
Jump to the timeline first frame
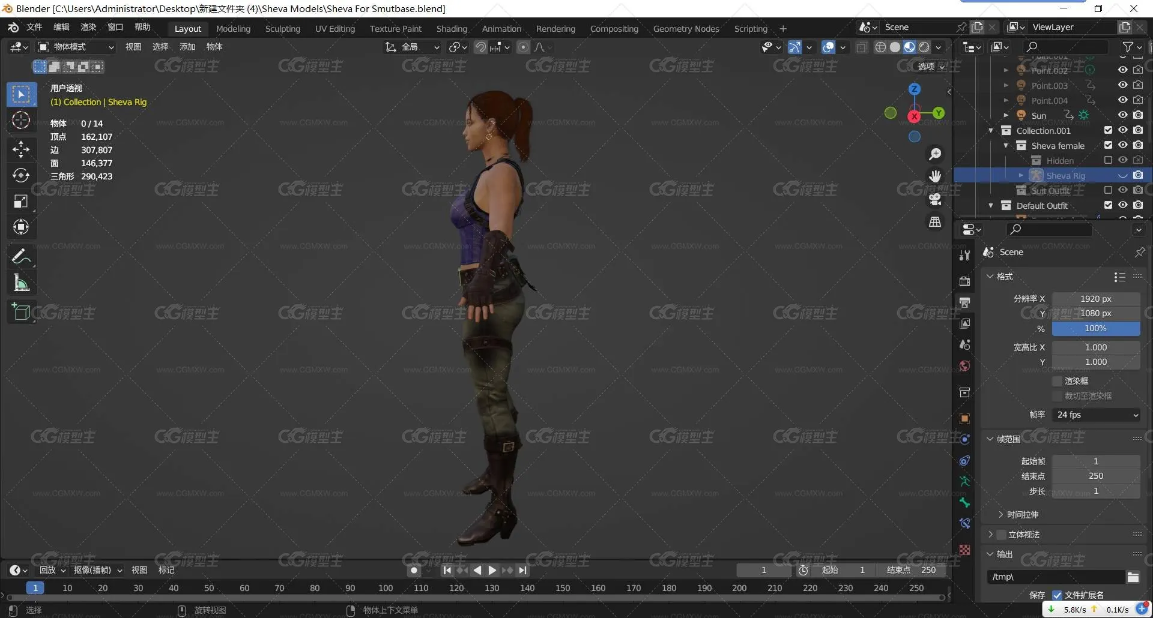[x=447, y=571]
